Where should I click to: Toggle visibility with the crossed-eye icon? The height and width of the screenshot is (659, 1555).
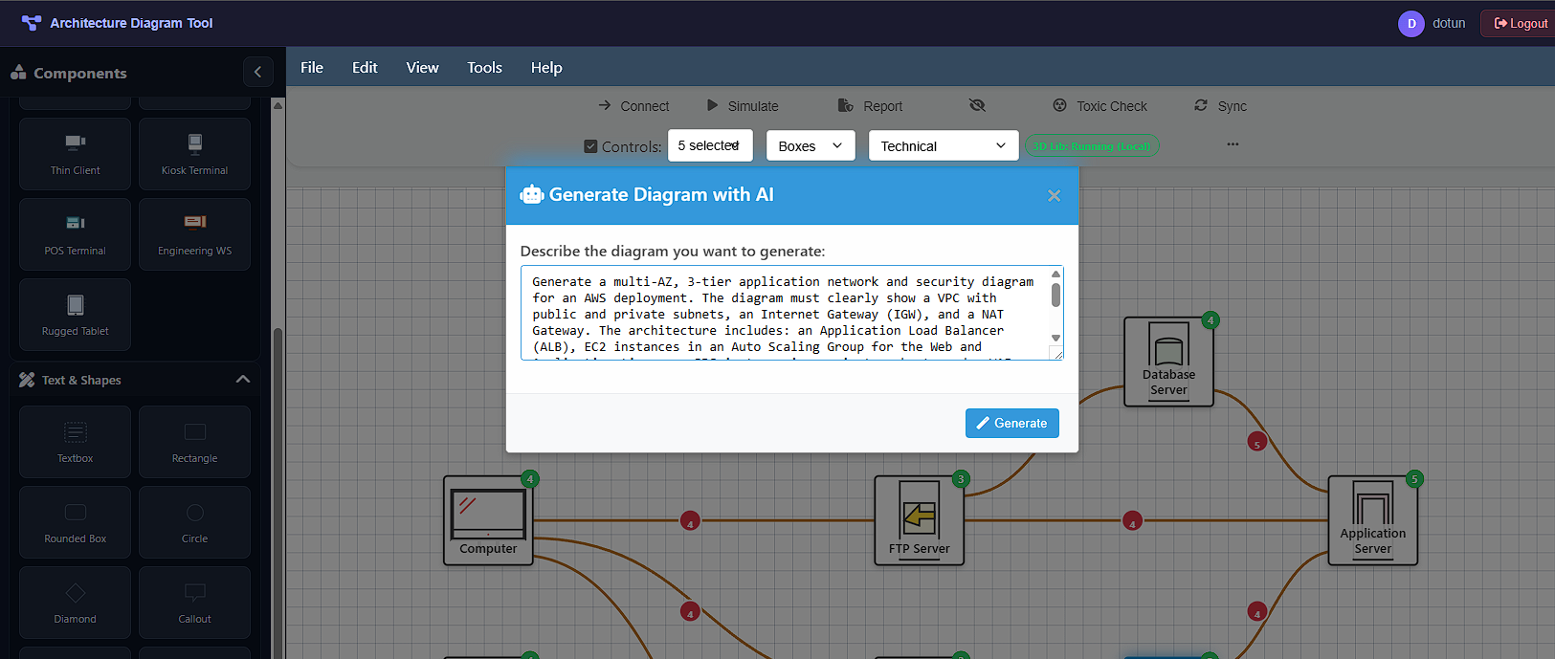click(977, 105)
